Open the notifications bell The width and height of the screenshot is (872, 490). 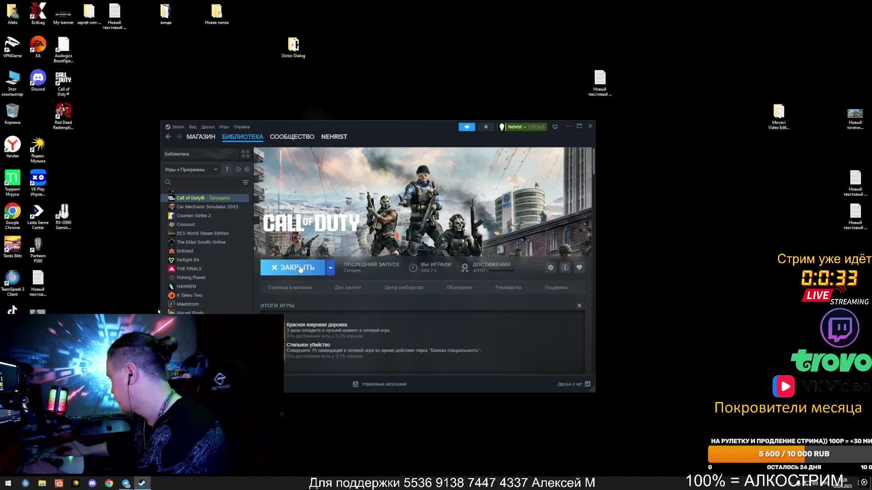coord(486,127)
